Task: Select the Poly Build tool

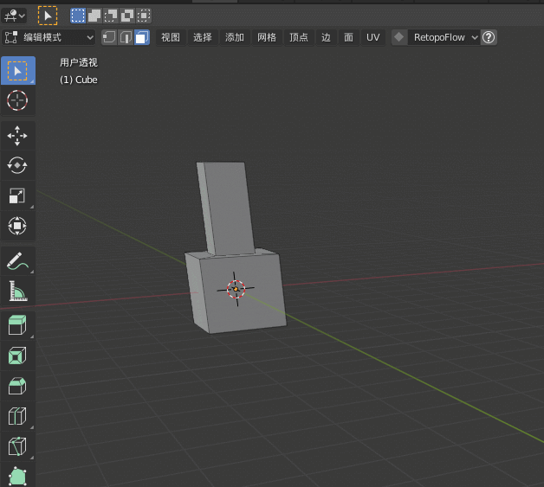Action: 17,475
